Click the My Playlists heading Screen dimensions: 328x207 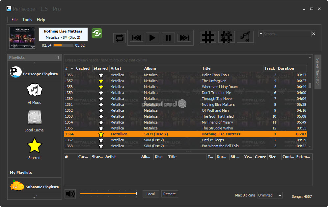point(21,172)
